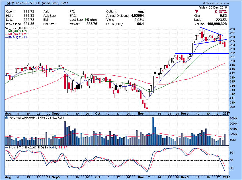
Task: Click the 228 label on the price axis
Action: (x=233, y=29)
